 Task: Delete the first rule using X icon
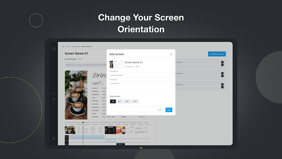(x=222, y=65)
